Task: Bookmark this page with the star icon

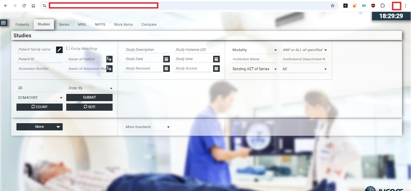Action: 333,6
